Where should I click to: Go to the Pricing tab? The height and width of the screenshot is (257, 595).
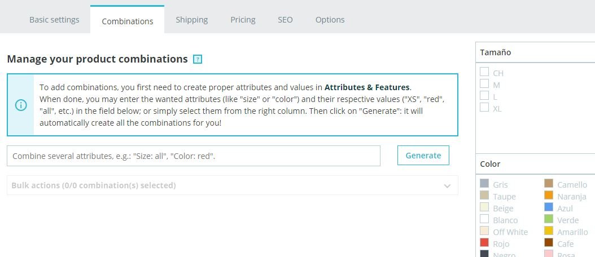click(243, 20)
